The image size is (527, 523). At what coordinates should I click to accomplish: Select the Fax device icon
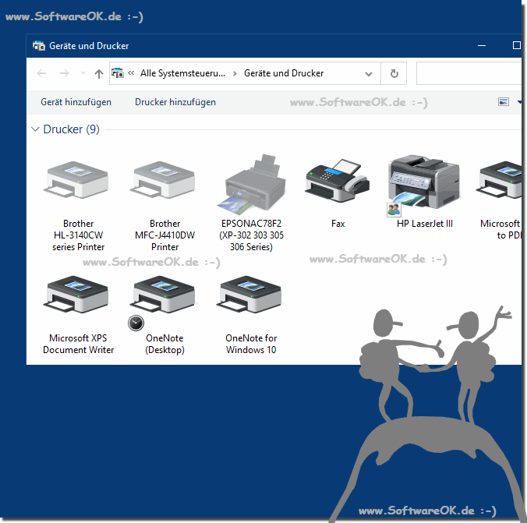click(x=338, y=180)
